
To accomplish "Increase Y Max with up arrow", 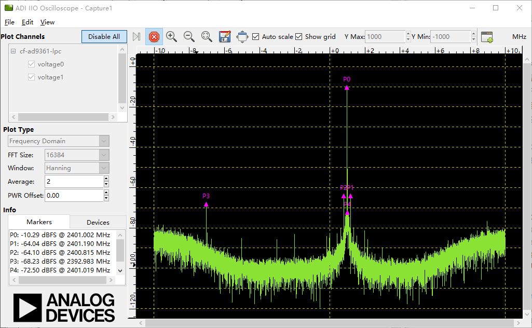I will click(408, 34).
